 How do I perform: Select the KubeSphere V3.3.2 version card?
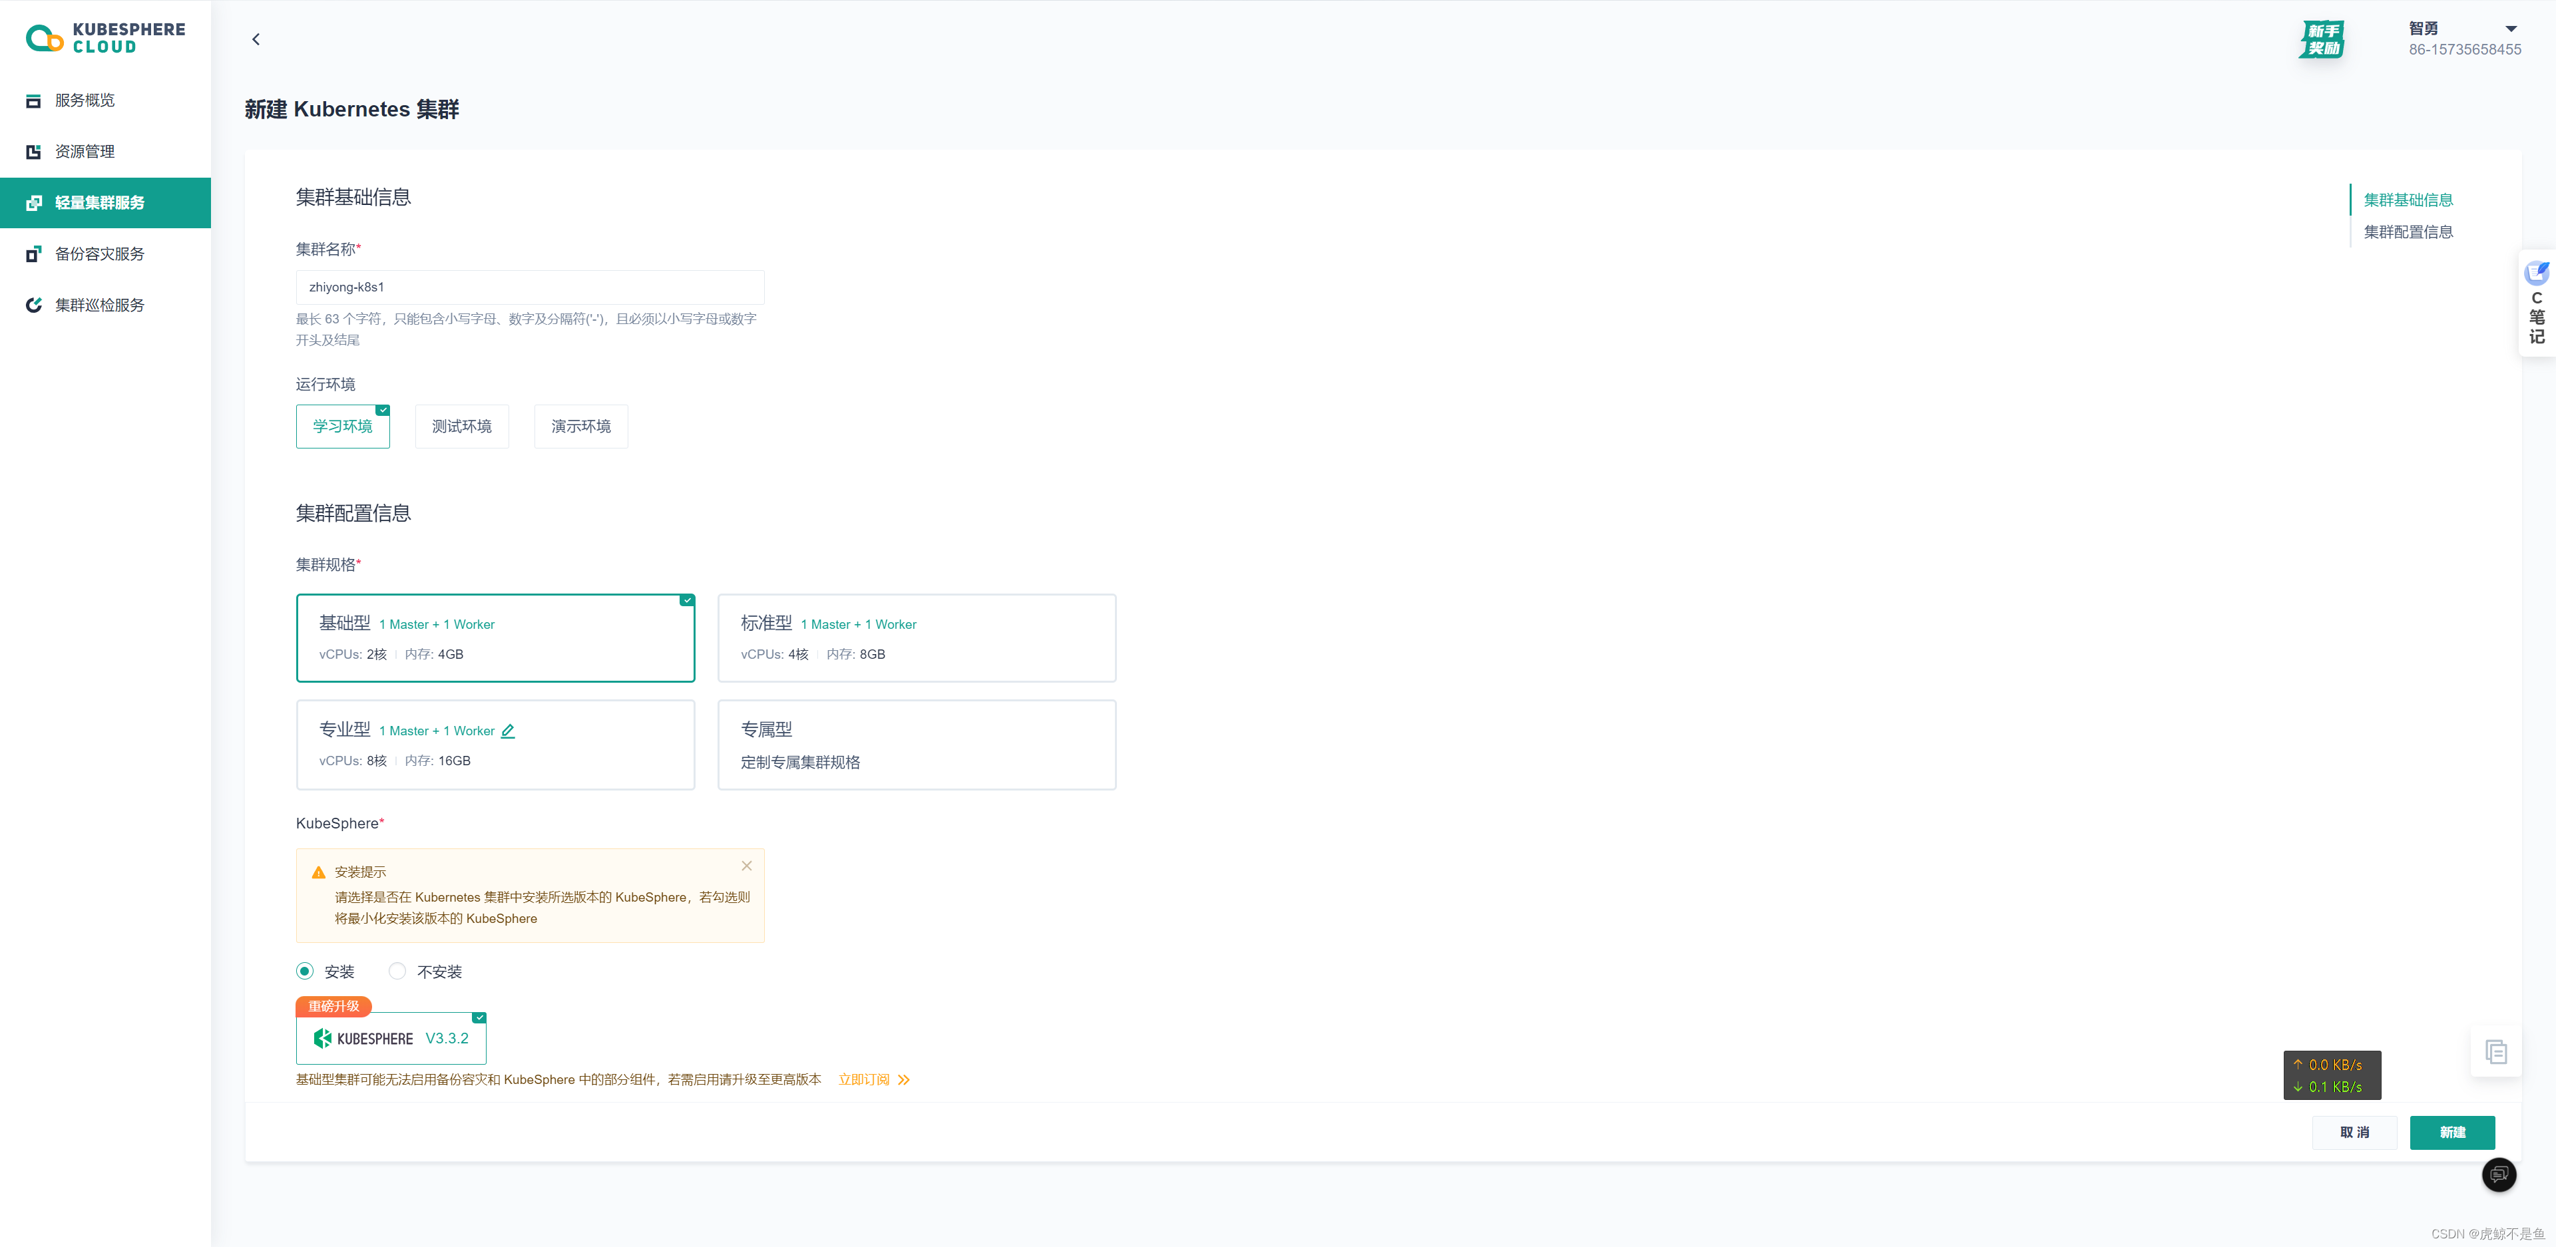(392, 1039)
